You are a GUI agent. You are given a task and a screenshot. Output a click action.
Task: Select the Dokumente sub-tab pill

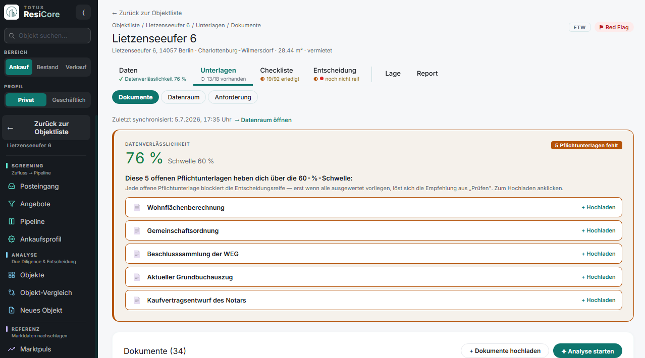tap(135, 97)
